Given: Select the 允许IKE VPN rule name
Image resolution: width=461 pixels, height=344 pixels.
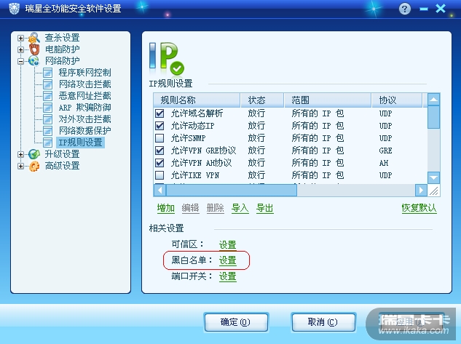Looking at the screenshot, I should 195,175.
